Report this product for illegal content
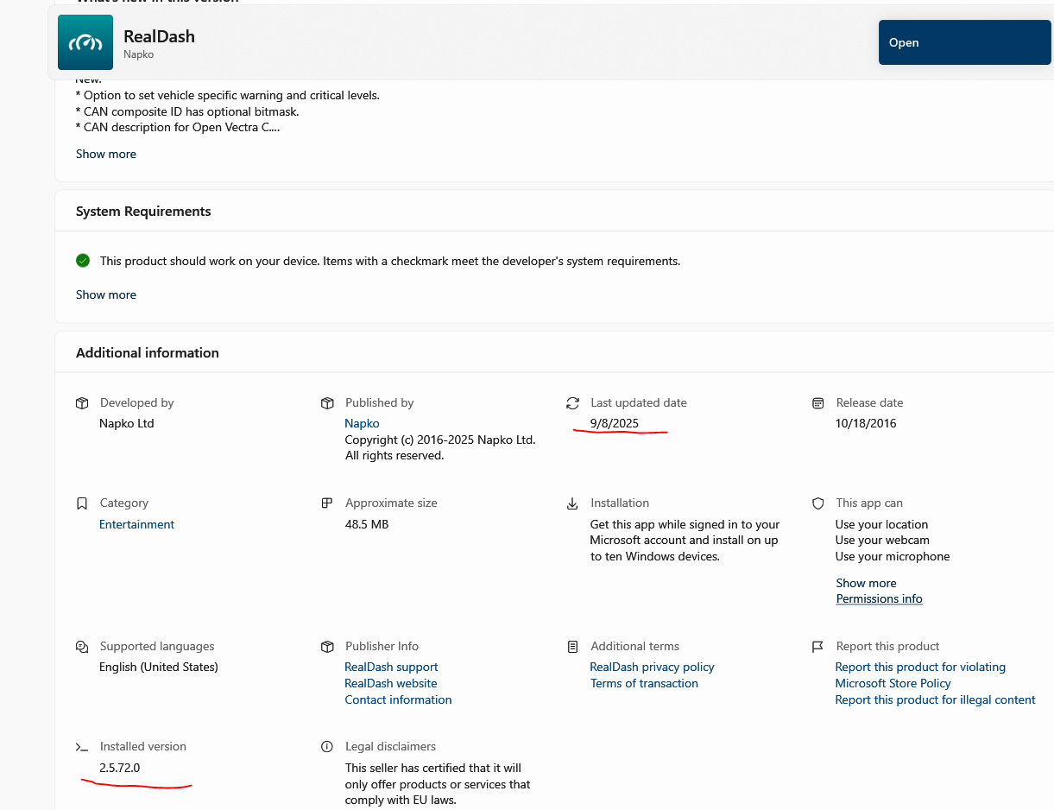Viewport: 1054px width, 810px height. tap(935, 699)
